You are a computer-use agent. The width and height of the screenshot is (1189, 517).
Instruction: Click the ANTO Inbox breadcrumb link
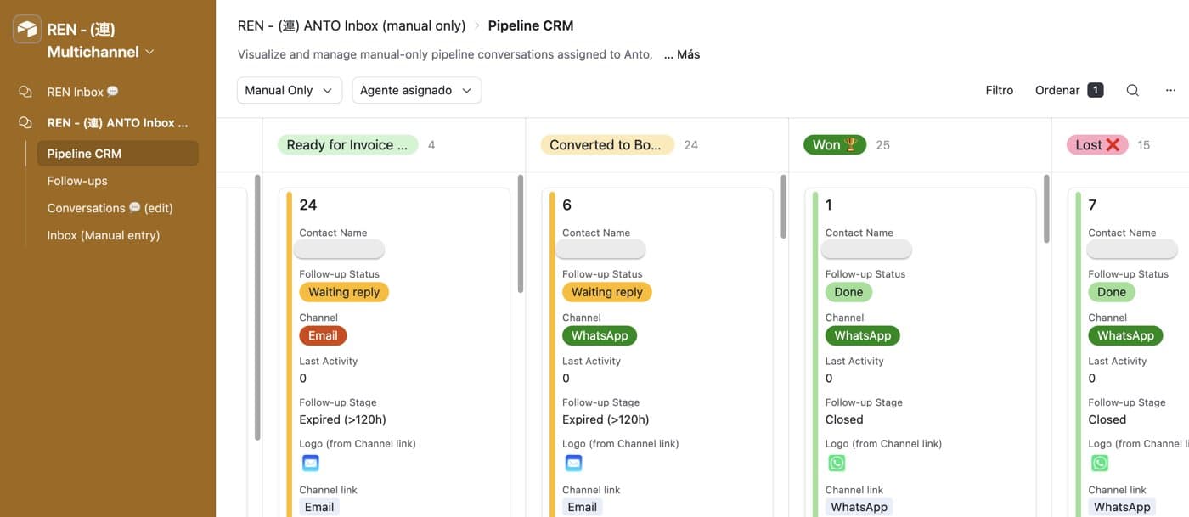(352, 25)
